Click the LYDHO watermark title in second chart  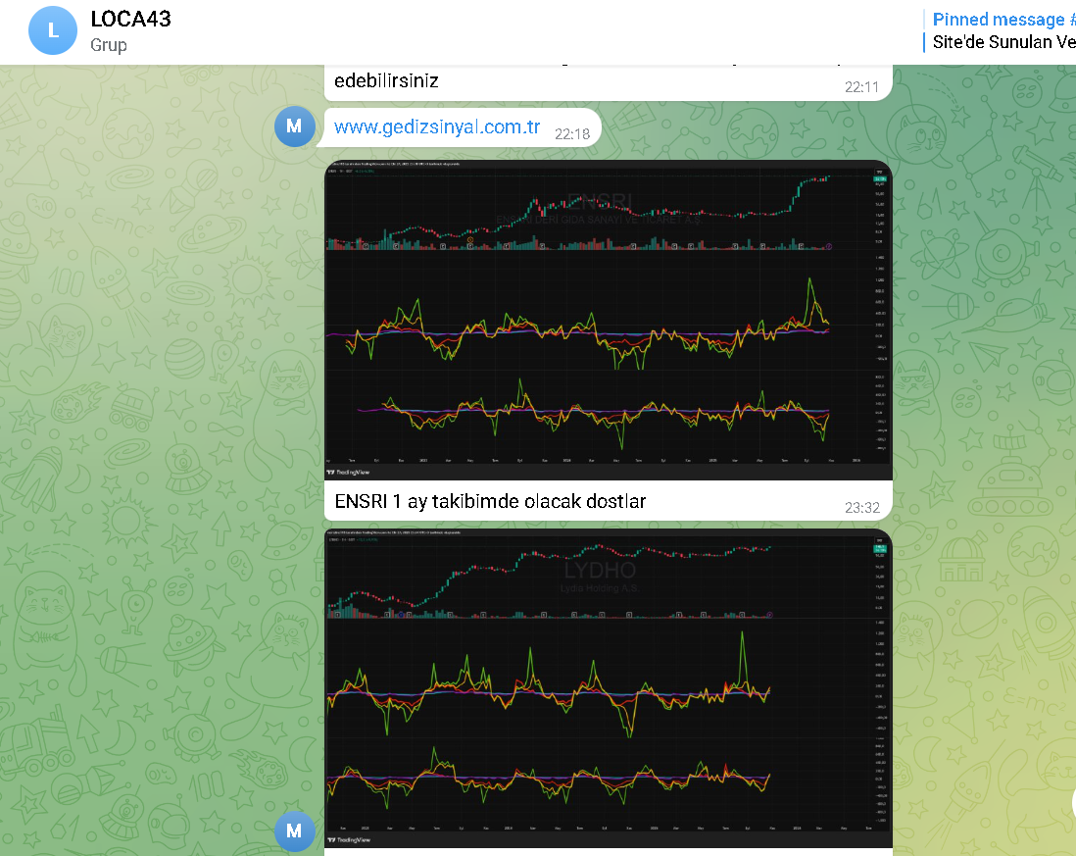(600, 571)
